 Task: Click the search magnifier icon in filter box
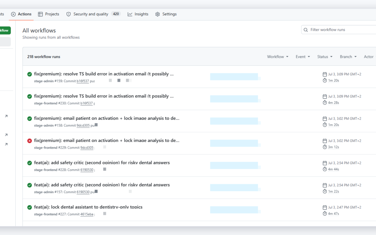[306, 30]
